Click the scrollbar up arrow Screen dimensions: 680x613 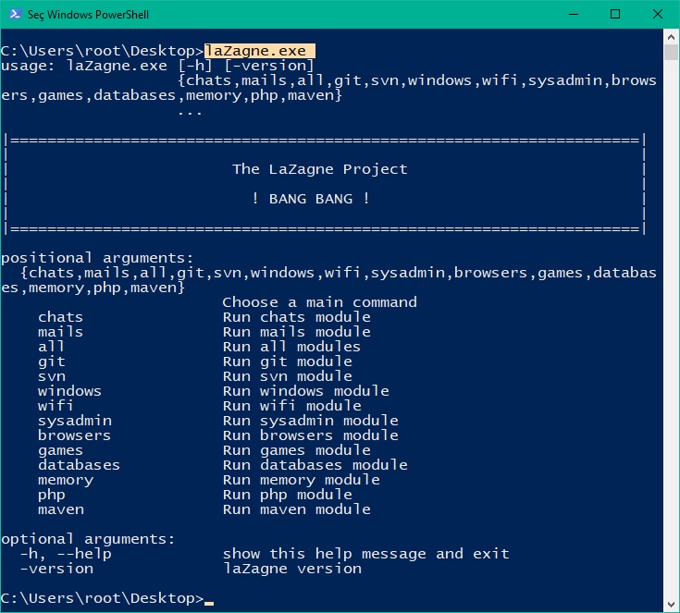coord(671,37)
